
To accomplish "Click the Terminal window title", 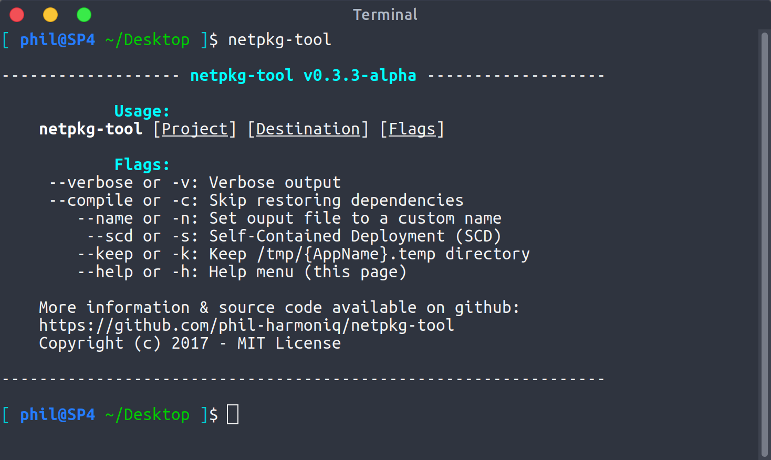I will (x=385, y=15).
